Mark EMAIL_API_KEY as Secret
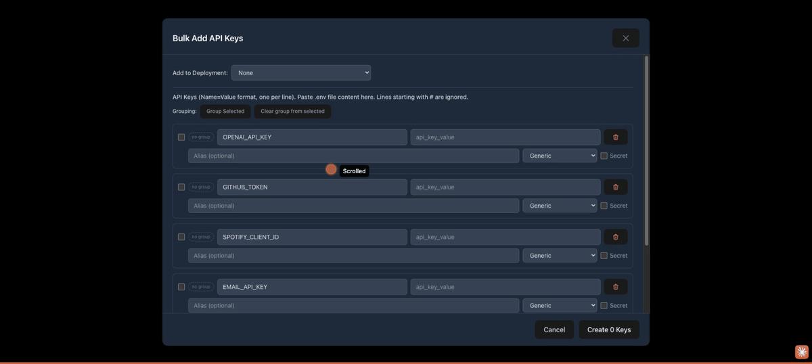The height and width of the screenshot is (364, 812). 604,306
